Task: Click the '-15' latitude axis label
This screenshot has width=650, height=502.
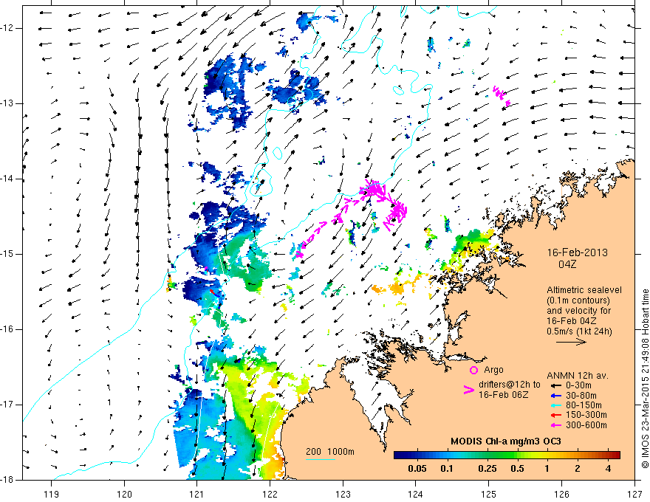Action: pos(7,254)
